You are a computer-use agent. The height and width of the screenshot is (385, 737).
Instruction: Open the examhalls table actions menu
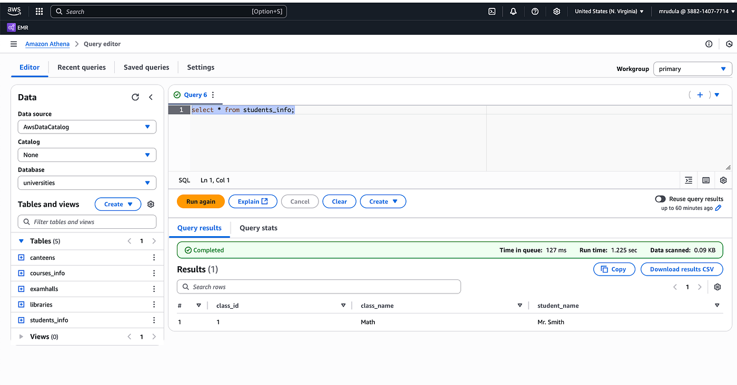[154, 289]
